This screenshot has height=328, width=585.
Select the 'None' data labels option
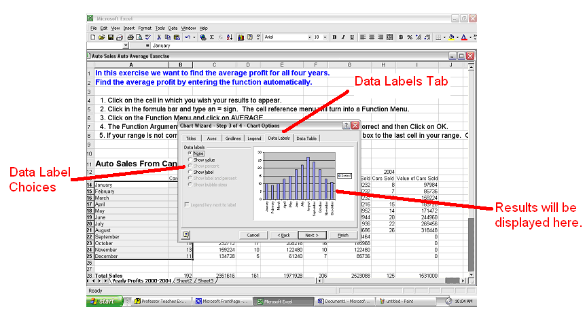[190, 153]
